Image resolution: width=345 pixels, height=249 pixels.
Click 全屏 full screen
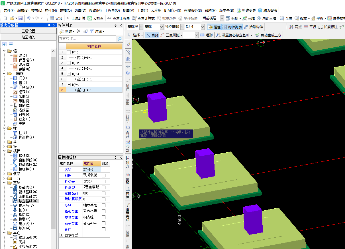coord(286,18)
